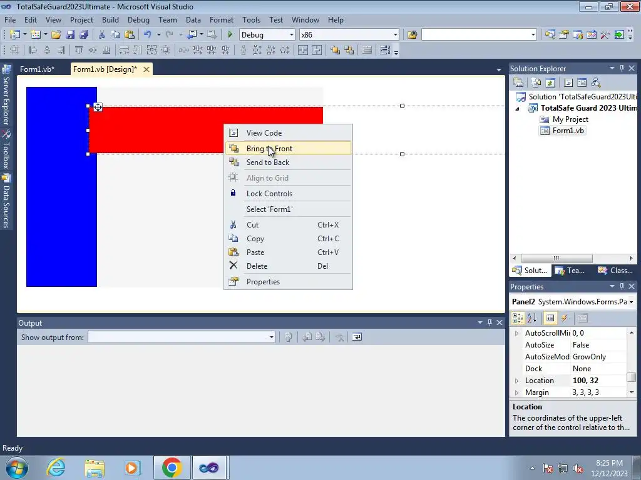Screen dimensions: 641x480
Task: Click the Solution Explorer horizontal scrollbar thumb
Action: pyautogui.click(x=556, y=258)
